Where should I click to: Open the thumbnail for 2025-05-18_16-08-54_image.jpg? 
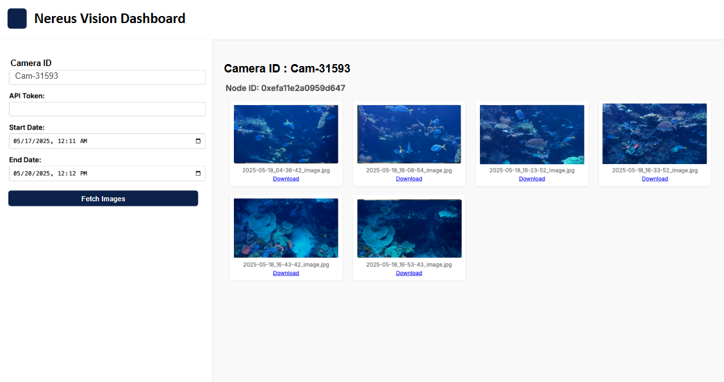pos(409,133)
